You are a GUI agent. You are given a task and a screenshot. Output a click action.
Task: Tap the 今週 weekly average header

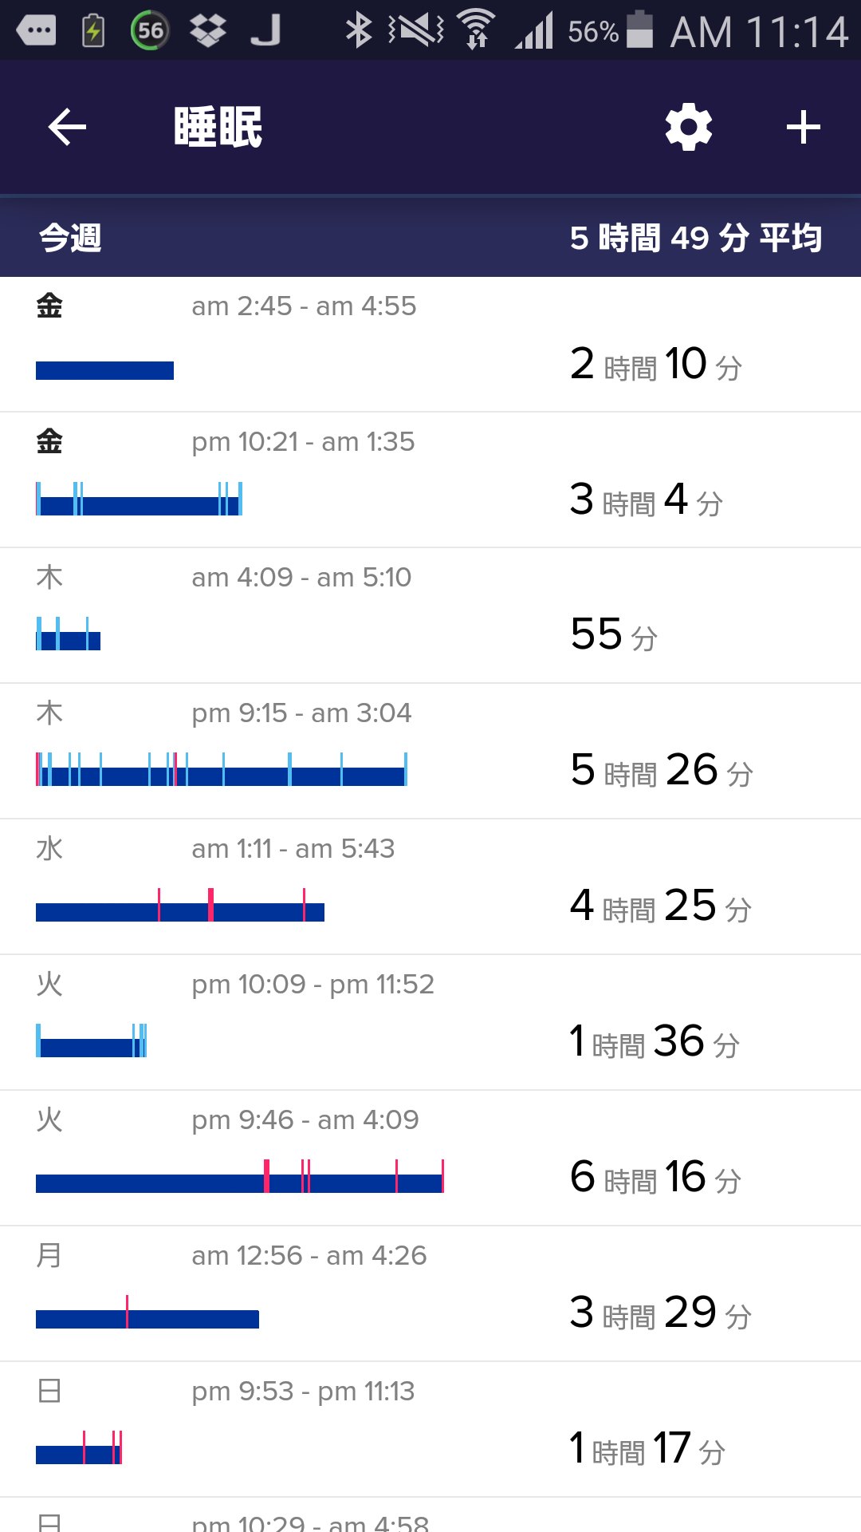[431, 237]
